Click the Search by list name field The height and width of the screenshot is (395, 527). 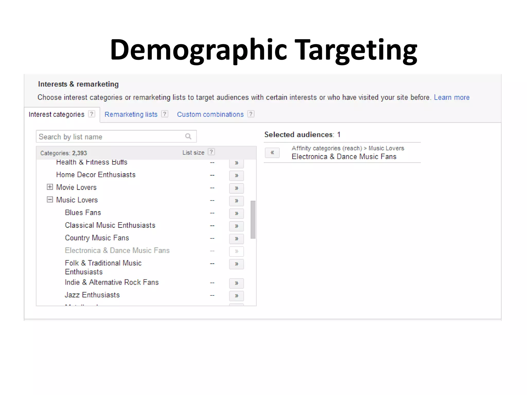[116, 136]
